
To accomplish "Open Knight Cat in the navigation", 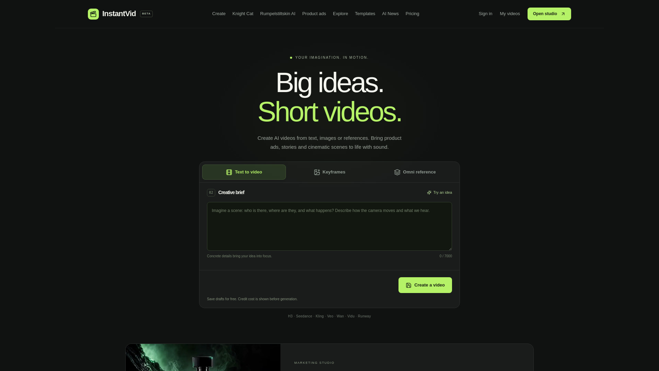I will pos(243,14).
